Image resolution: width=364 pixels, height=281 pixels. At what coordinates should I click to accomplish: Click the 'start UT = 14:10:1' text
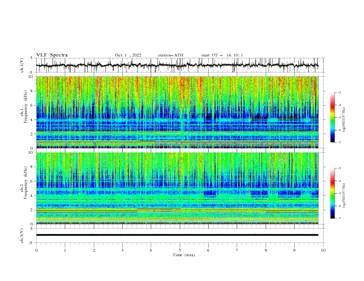222,55
